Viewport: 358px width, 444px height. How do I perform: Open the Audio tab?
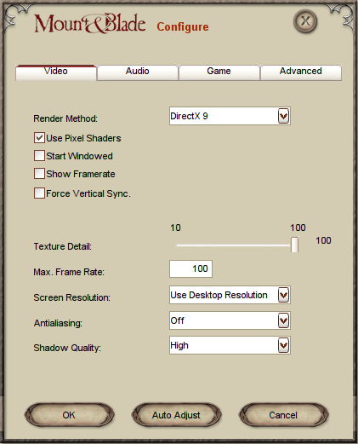pos(138,72)
